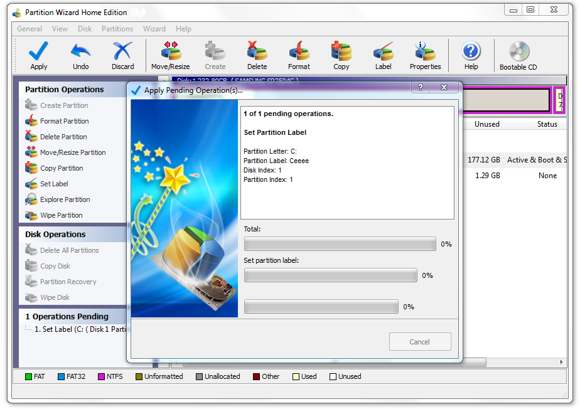Click the 1.29 GB unused value
The image size is (580, 409).
[x=488, y=176]
